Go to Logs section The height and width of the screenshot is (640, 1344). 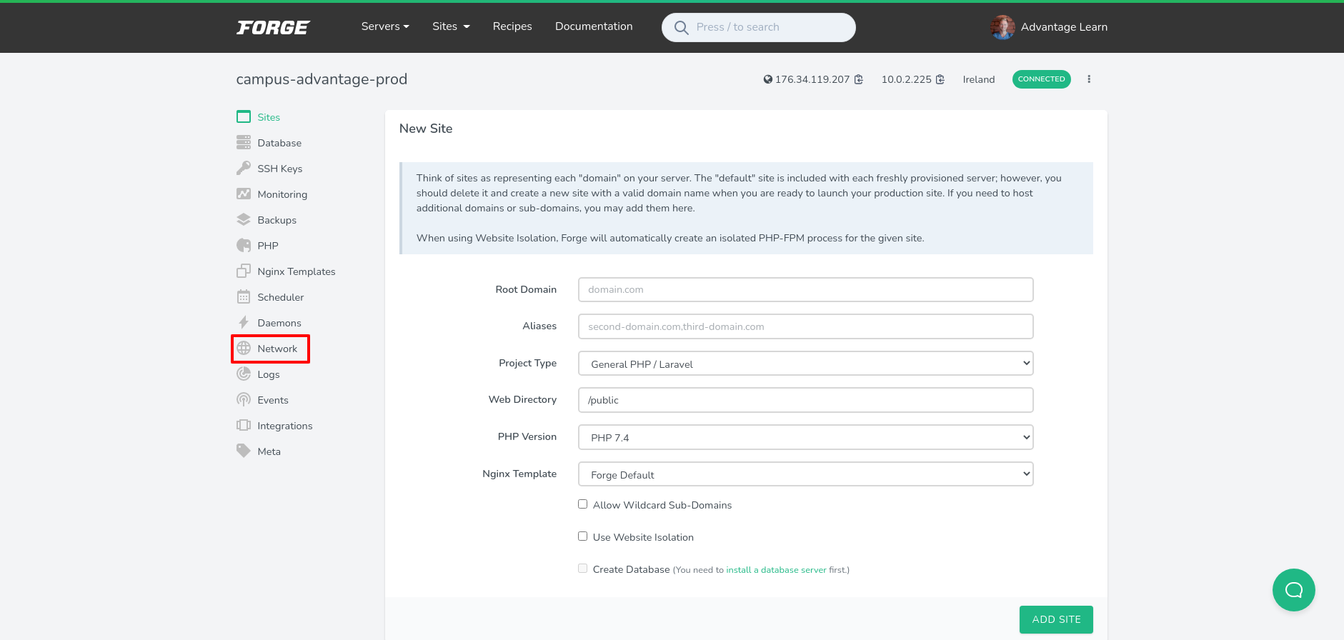269,374
